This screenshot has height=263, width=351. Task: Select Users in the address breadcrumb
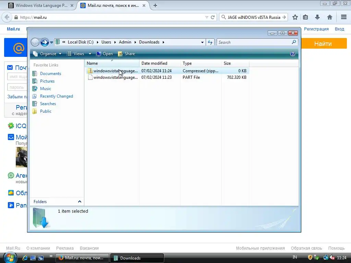[x=106, y=42]
